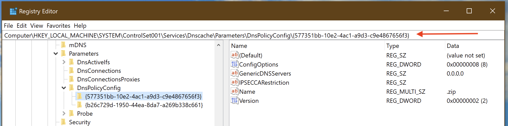Click the Name column header
This screenshot has height=126, width=508.
[x=239, y=46]
